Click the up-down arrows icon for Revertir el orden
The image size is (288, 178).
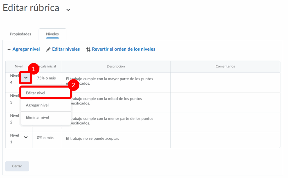click(x=88, y=49)
